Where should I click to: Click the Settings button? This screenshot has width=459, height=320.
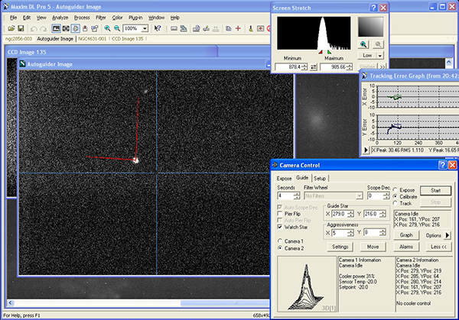point(341,247)
